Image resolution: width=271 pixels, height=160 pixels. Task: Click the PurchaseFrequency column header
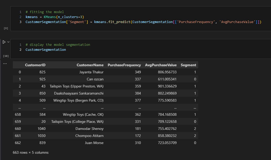(124, 65)
